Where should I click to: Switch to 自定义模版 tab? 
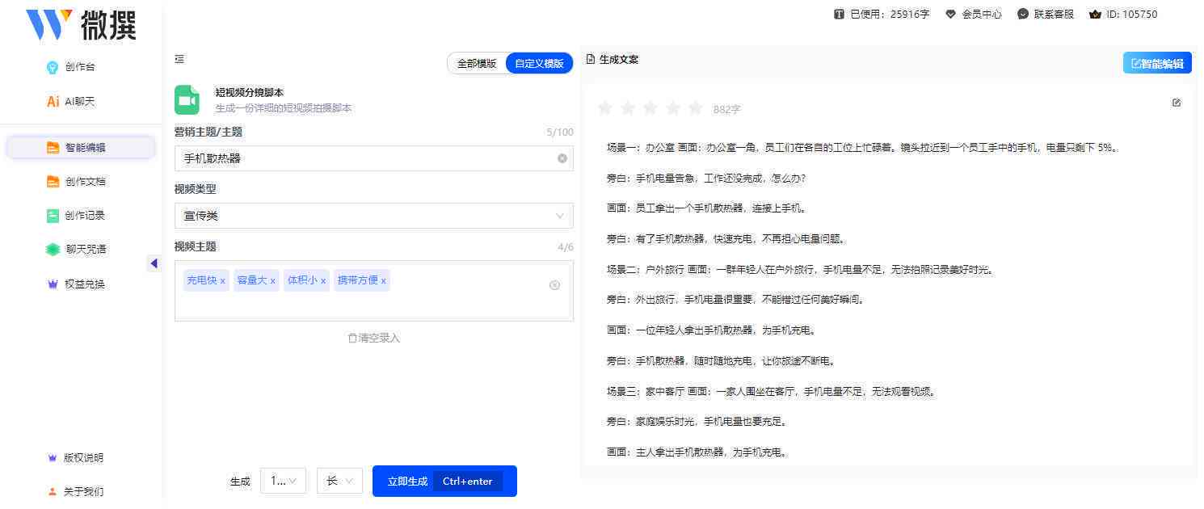coord(539,63)
